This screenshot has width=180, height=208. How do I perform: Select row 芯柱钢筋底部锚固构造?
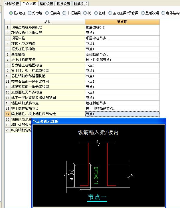pos(48,76)
